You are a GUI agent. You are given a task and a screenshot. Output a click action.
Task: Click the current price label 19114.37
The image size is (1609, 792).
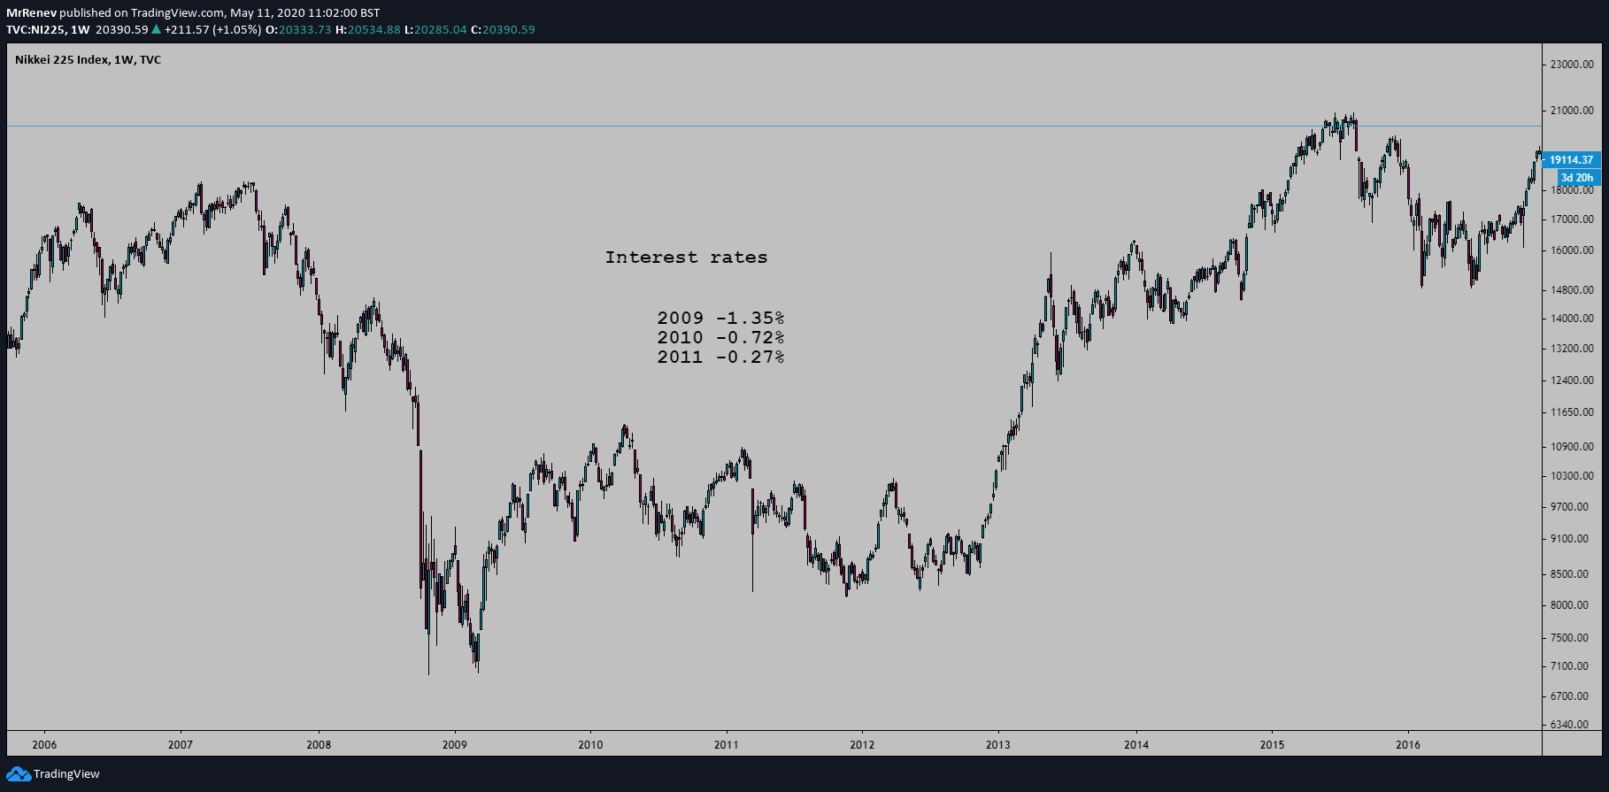click(1571, 160)
